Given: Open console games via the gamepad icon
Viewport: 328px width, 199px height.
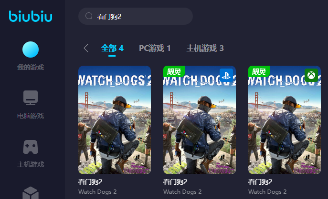Looking at the screenshot, I should 31,147.
